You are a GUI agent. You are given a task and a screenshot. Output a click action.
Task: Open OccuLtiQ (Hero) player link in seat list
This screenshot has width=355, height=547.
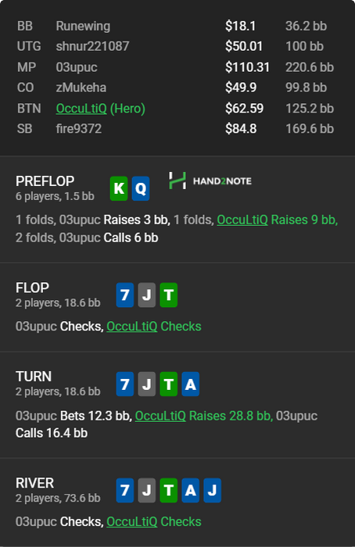point(101,109)
